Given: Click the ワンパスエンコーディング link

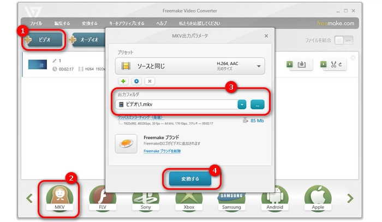Looking at the screenshot, I should coord(140,117).
